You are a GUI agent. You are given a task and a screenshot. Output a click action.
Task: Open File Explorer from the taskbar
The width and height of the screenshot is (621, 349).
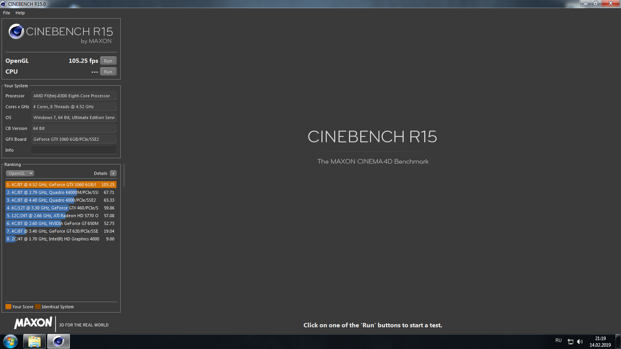(x=35, y=342)
